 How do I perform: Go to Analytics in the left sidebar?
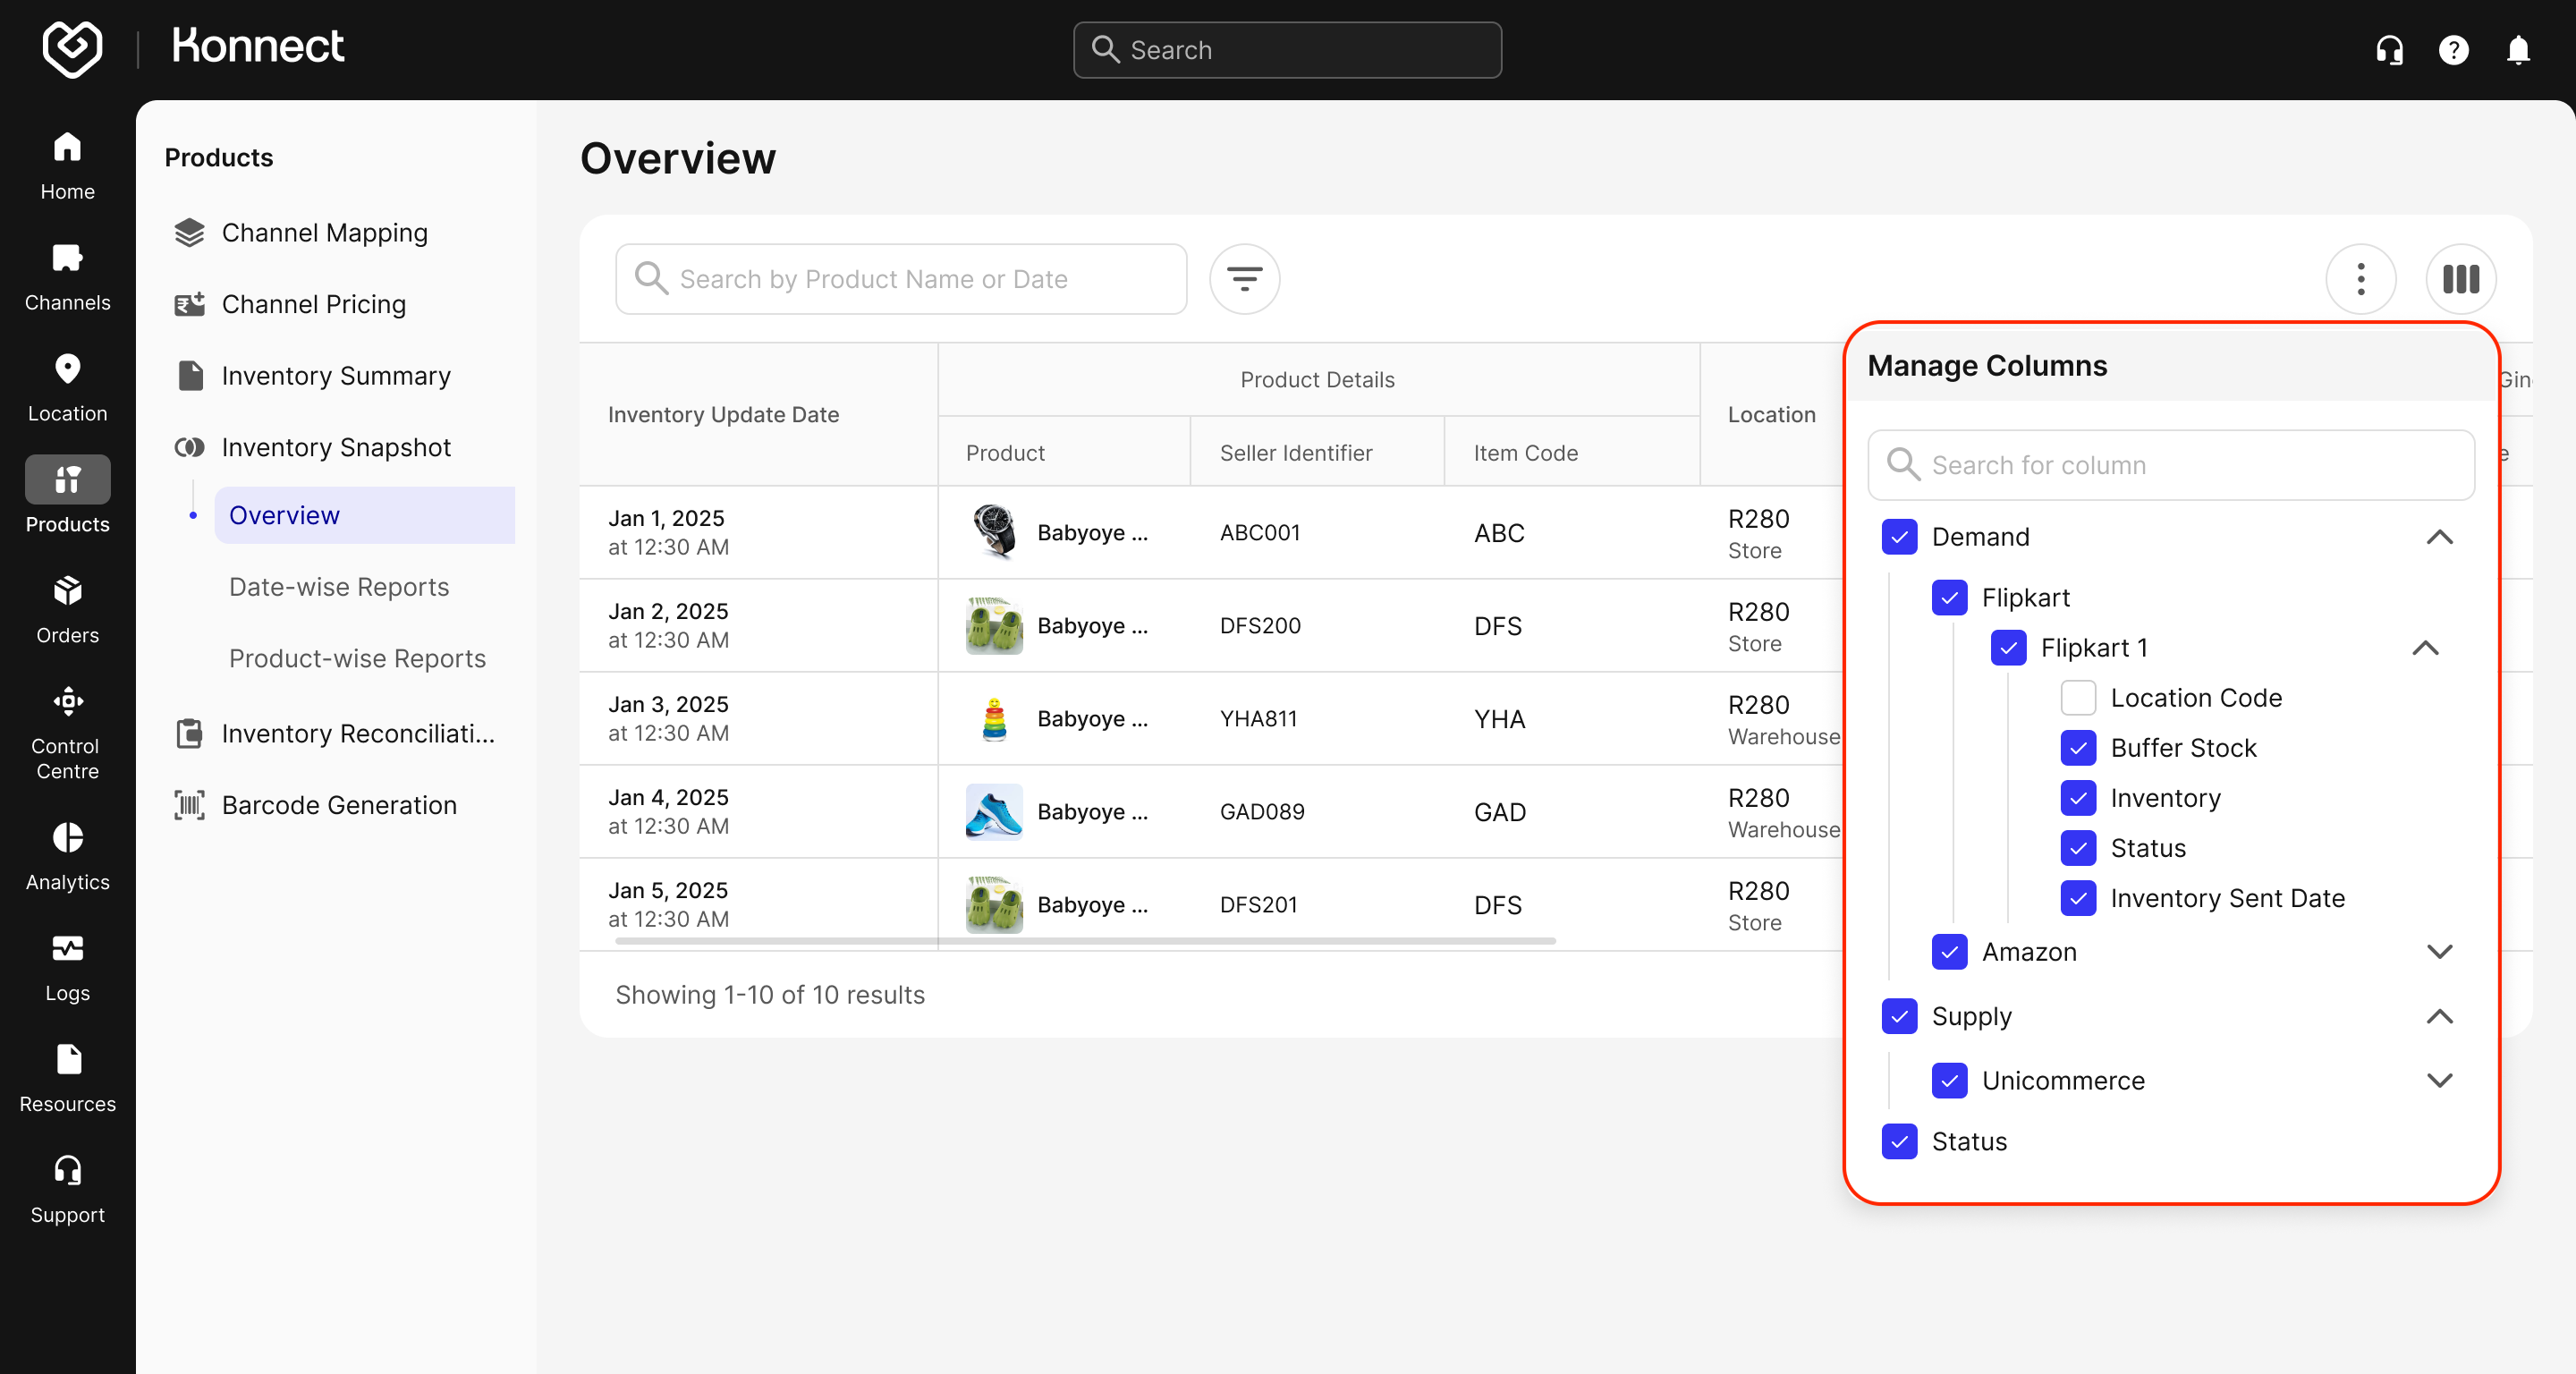(67, 856)
